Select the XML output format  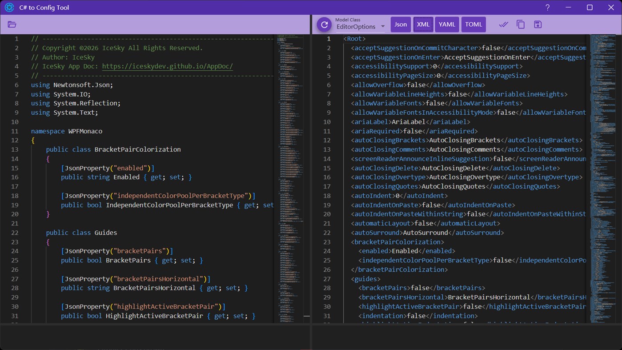tap(423, 24)
